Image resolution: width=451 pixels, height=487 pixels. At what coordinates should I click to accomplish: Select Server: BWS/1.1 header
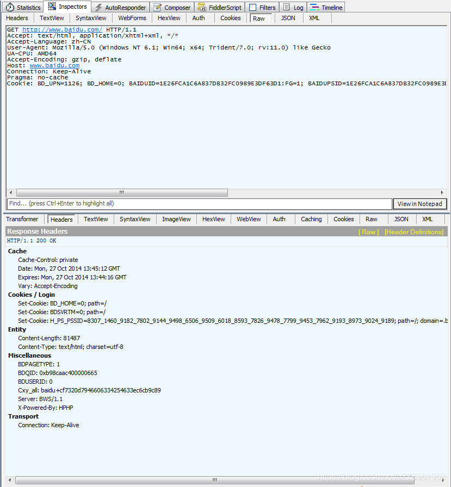coord(40,399)
